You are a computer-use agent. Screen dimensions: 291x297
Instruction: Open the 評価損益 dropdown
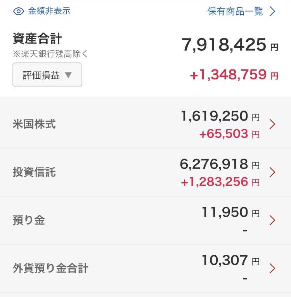(47, 75)
